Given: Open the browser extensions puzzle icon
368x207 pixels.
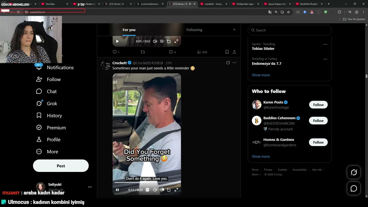Looking at the screenshot, I should click(340, 12).
